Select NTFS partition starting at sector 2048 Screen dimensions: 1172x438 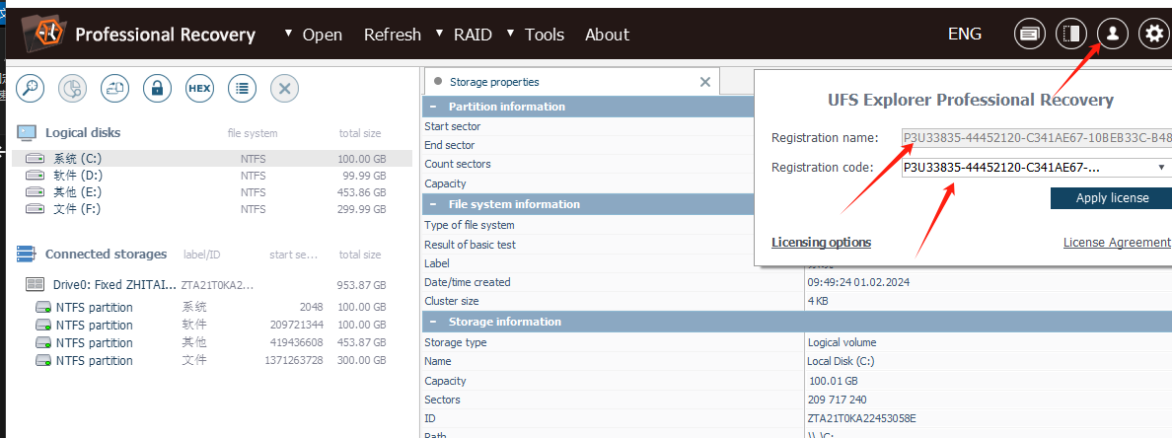212,307
